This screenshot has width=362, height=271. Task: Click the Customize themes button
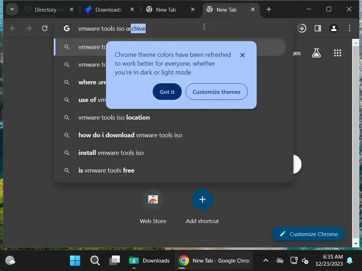coord(217,92)
